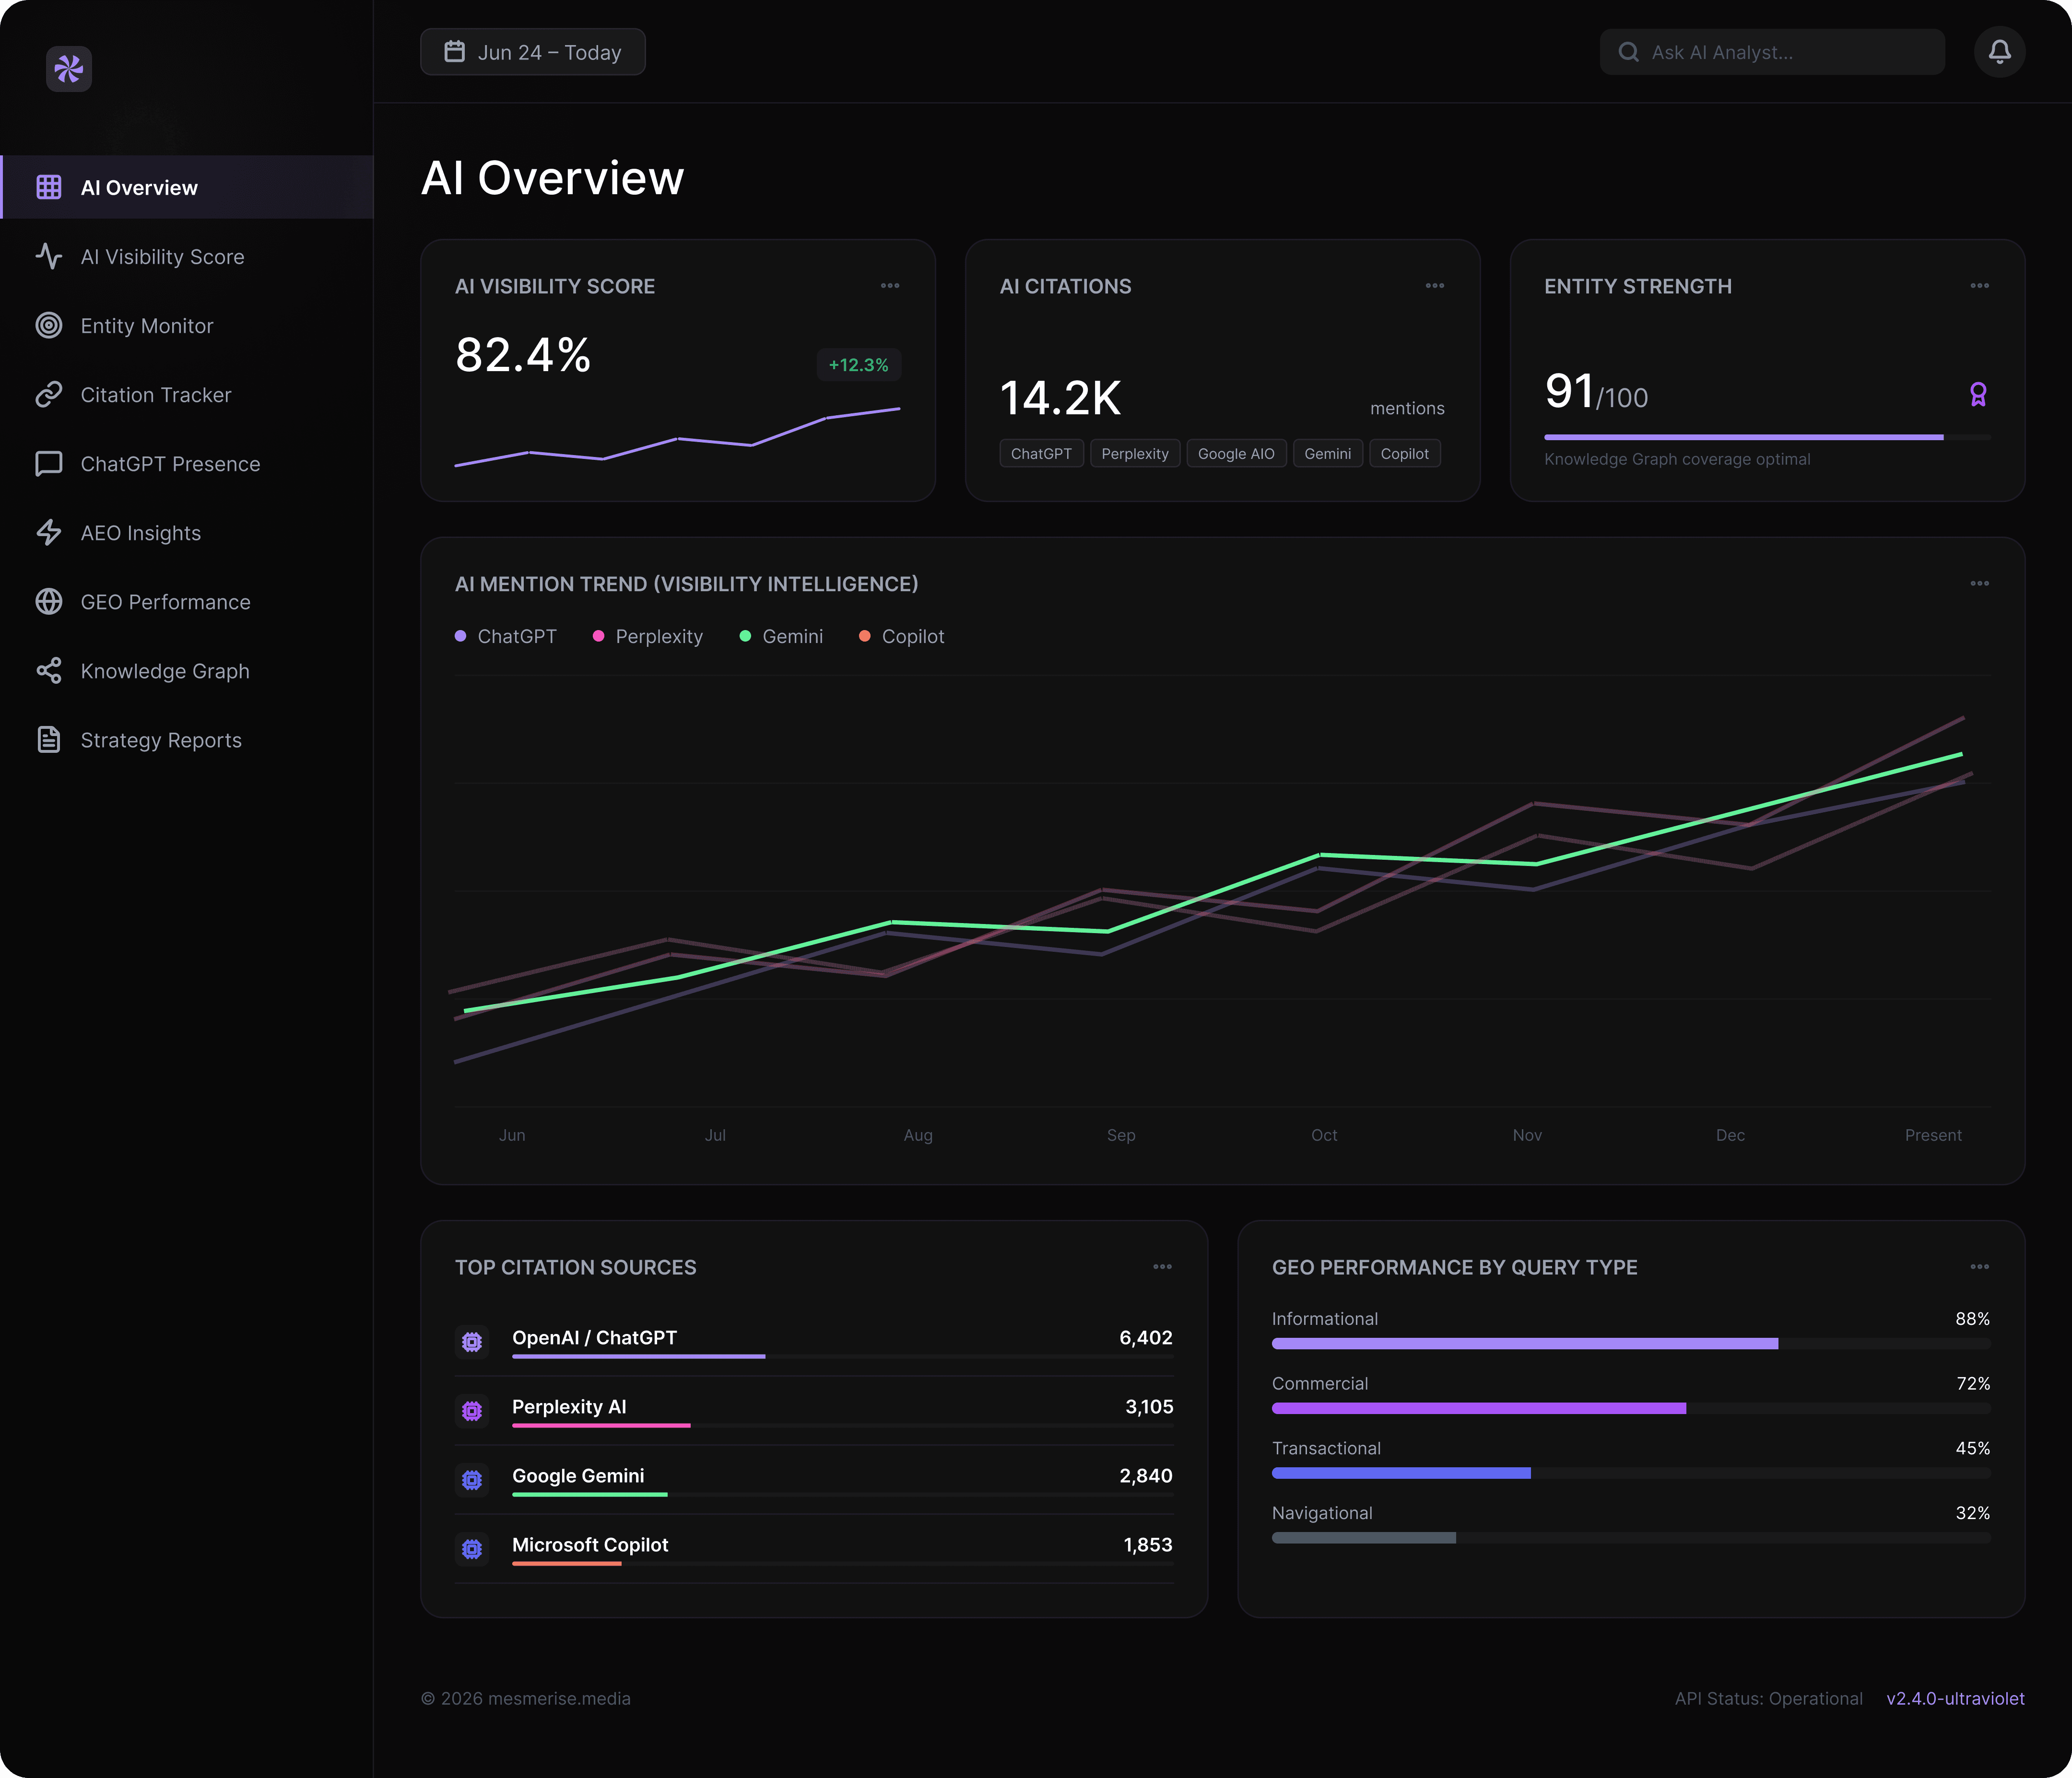Open AI Mention Trend chart options menu
The image size is (2072, 1778).
pos(1979,584)
